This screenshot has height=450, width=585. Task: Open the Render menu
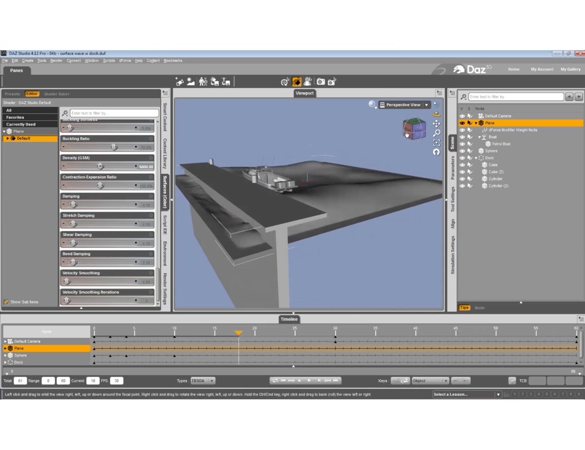pyautogui.click(x=56, y=60)
